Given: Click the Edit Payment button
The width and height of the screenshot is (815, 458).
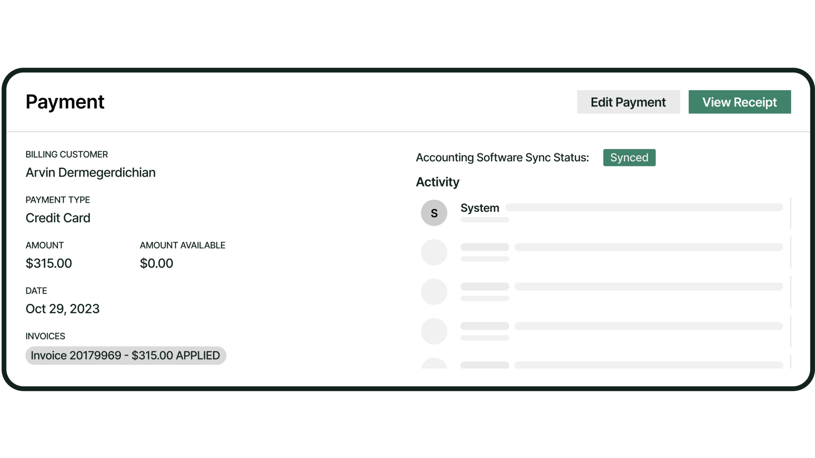Looking at the screenshot, I should pyautogui.click(x=628, y=102).
